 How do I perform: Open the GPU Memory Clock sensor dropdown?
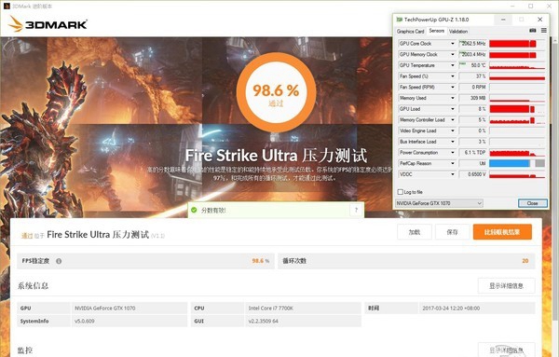453,55
